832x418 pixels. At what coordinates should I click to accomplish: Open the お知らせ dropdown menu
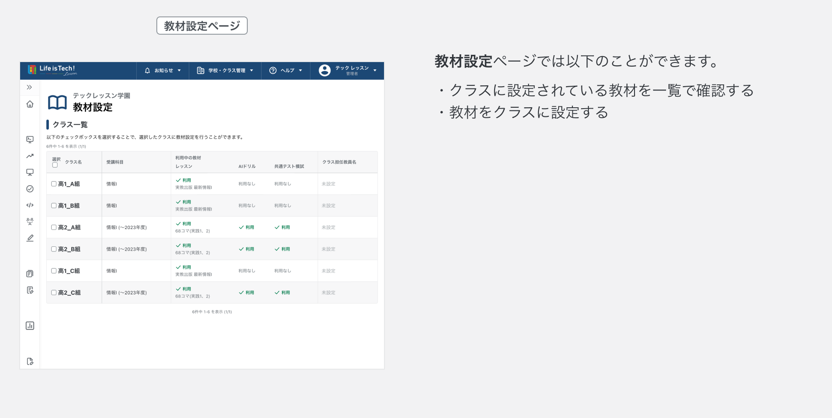pos(163,71)
